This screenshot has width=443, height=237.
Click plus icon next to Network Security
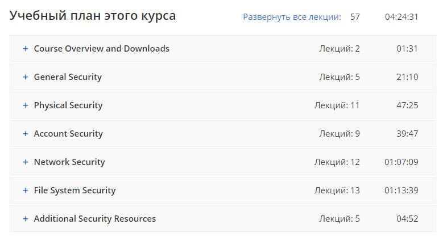tap(25, 162)
